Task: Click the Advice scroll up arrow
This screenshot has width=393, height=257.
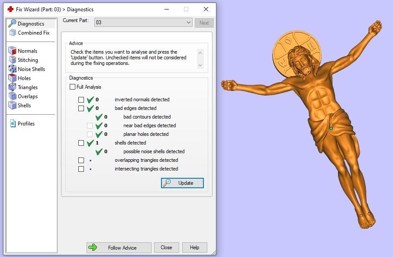Action: [x=200, y=53]
